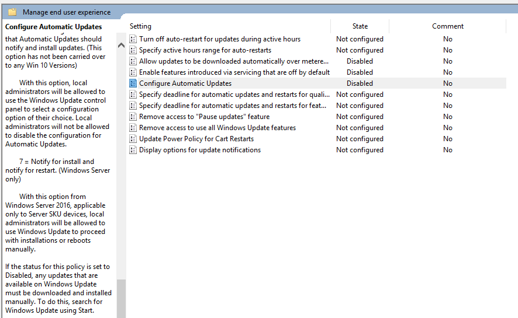Click the highlighted Configure Automatic Updates policy icon

tap(133, 83)
